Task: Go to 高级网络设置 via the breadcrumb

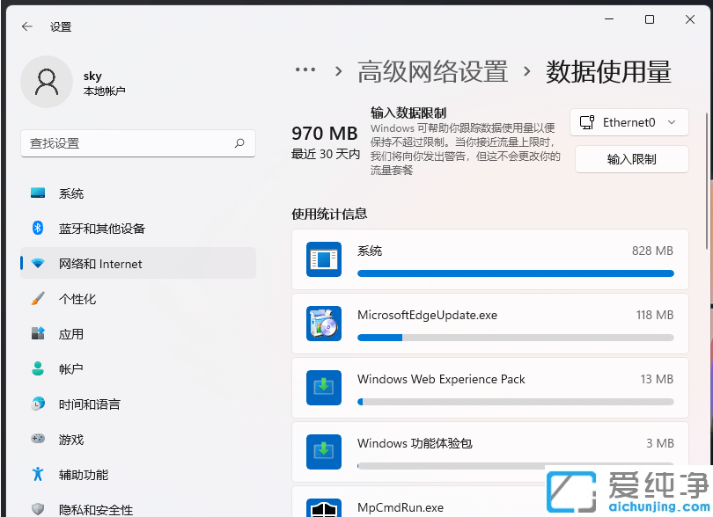Action: coord(431,70)
